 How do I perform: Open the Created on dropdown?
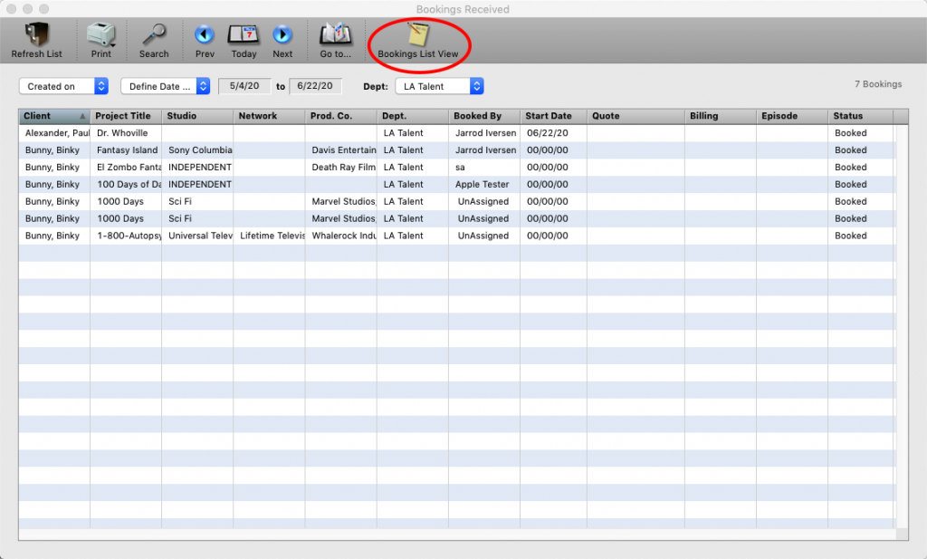(63, 86)
